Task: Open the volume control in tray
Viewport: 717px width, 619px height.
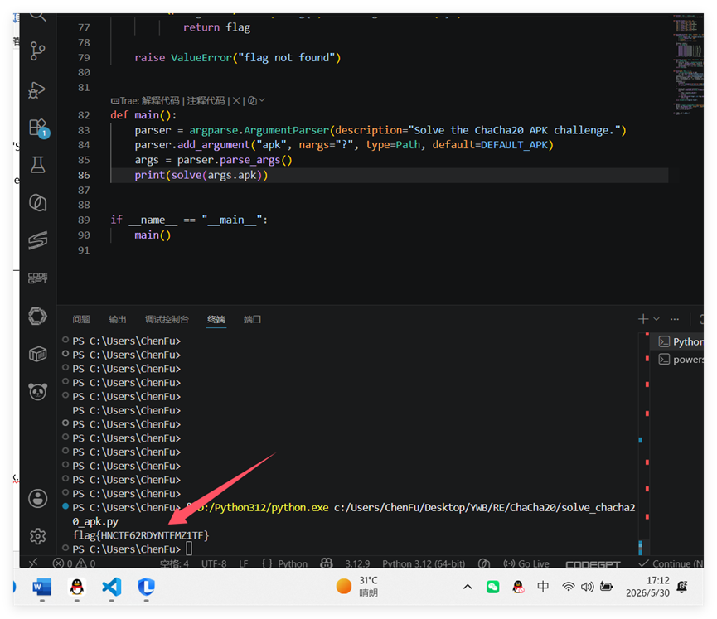Action: pyautogui.click(x=587, y=587)
